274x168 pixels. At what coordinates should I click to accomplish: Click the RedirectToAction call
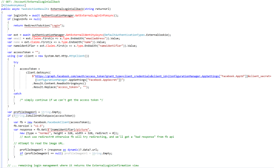pyautogui.click(x=37, y=26)
